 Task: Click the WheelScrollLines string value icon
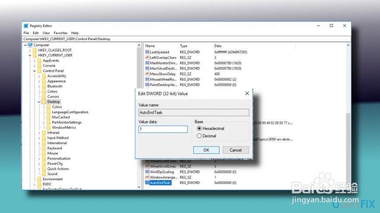coord(147,166)
